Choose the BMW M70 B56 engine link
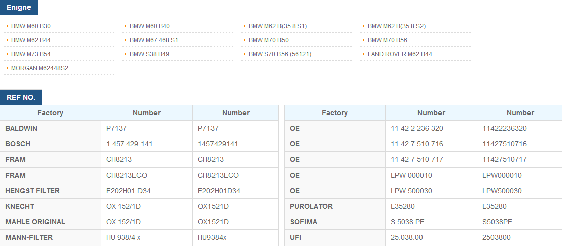Image resolution: width=562 pixels, height=246 pixels. pos(387,40)
